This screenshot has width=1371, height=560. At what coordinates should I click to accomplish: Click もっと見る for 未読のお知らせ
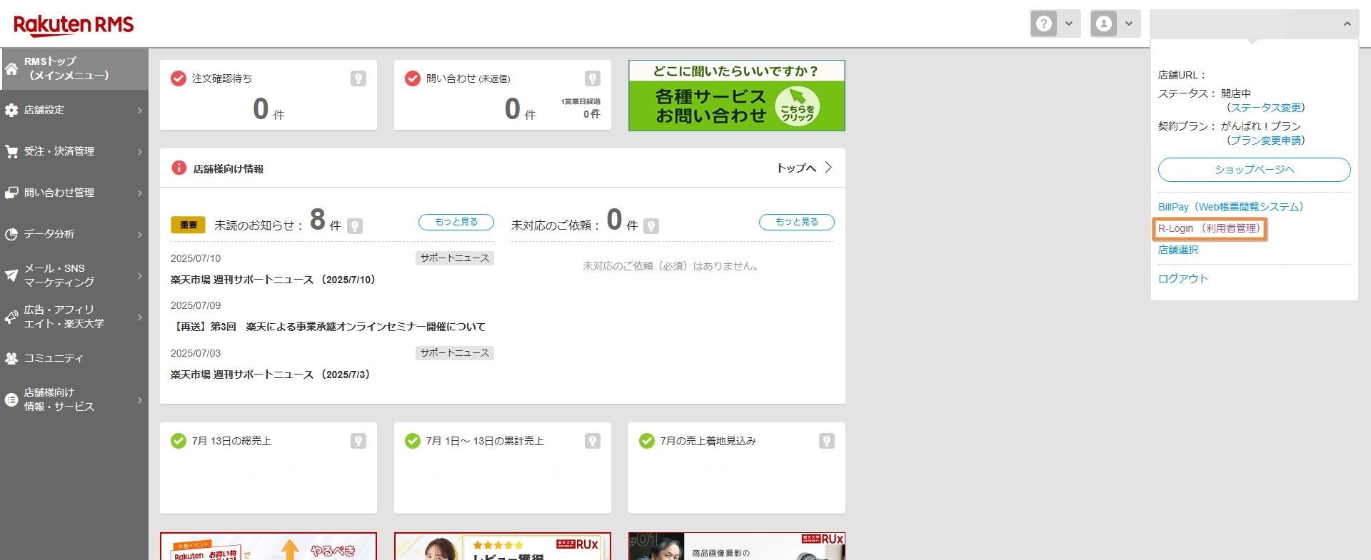tap(456, 222)
